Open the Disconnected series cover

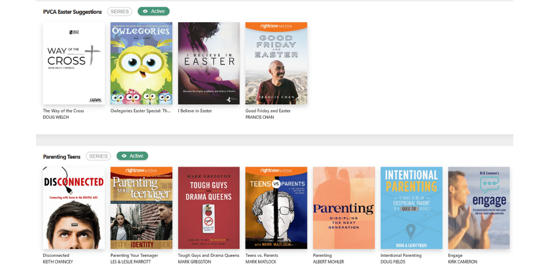[x=74, y=208]
